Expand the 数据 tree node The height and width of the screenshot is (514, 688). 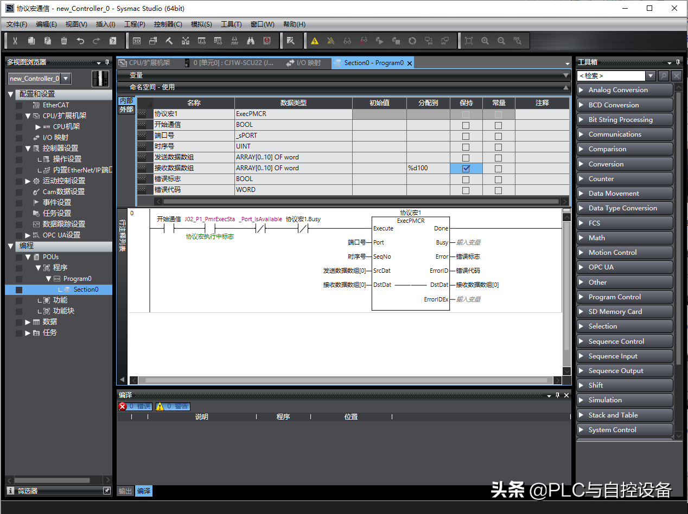(28, 322)
